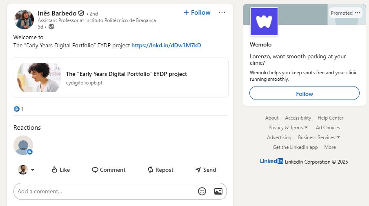This screenshot has height=206, width=369.
Task: Send the post to a connection
Action: click(x=205, y=170)
